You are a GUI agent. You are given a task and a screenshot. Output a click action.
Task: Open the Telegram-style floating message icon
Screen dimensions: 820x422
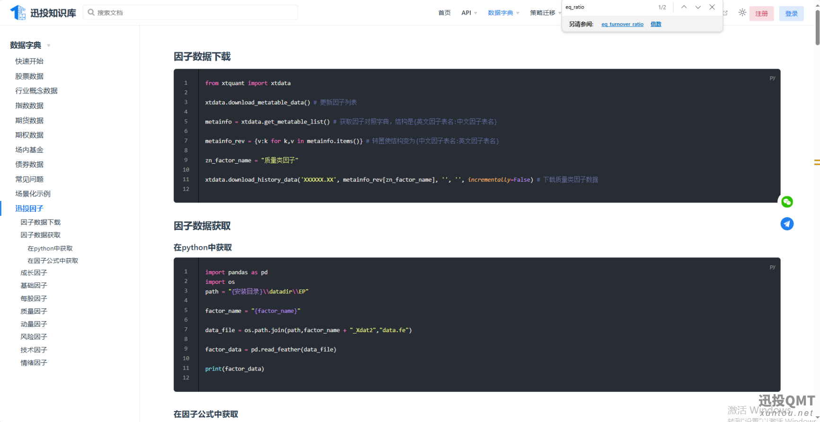787,224
